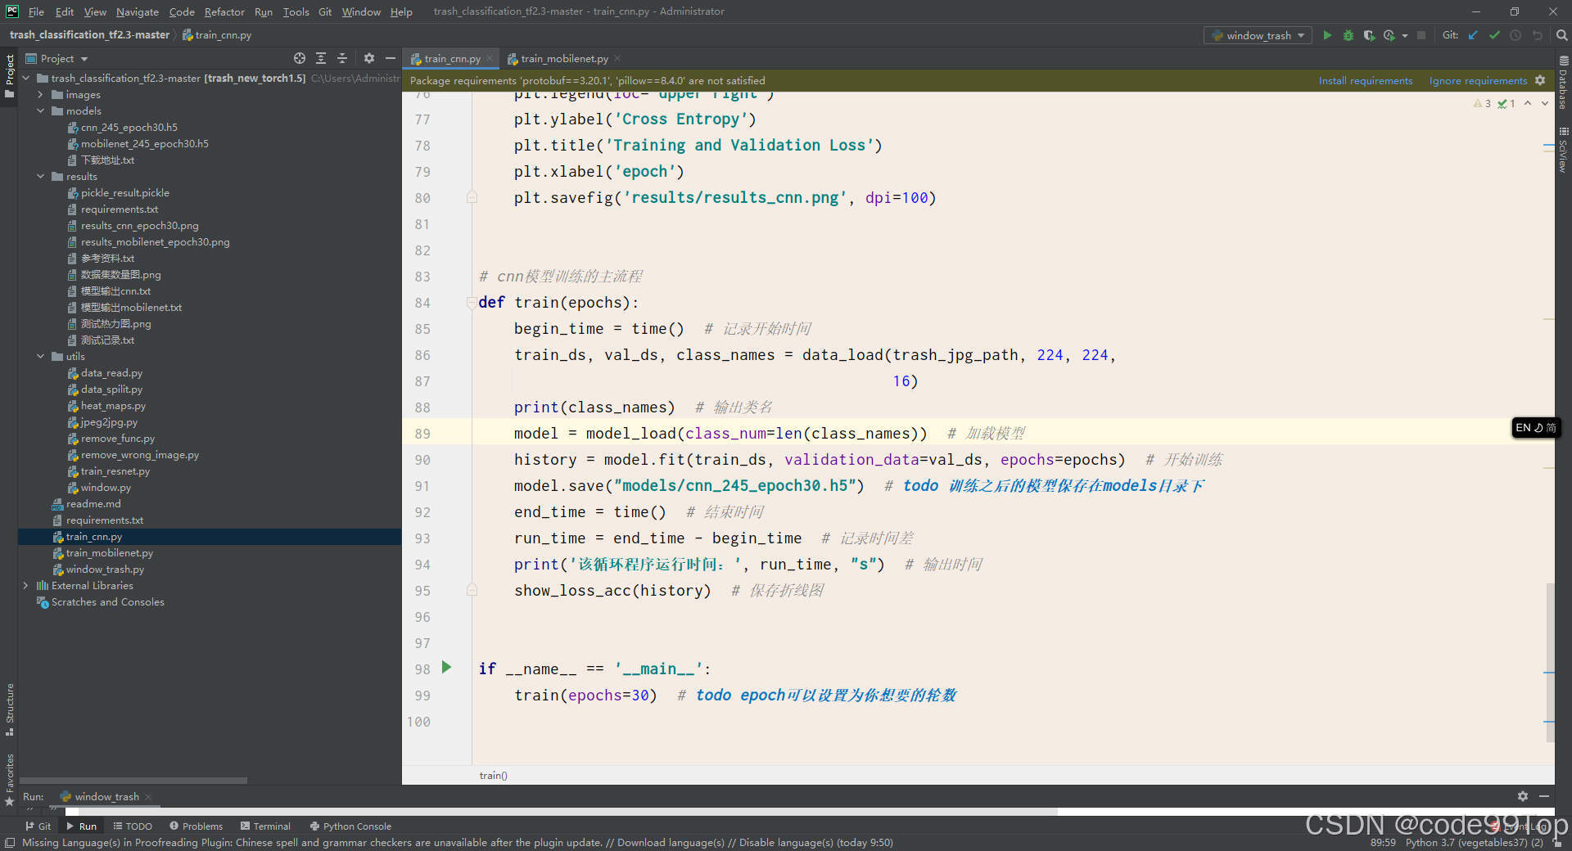Toggle fold marker at line 84

click(x=472, y=302)
